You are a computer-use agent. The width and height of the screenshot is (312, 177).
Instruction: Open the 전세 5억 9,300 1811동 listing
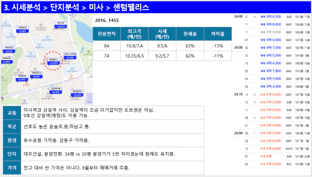(x=277, y=141)
